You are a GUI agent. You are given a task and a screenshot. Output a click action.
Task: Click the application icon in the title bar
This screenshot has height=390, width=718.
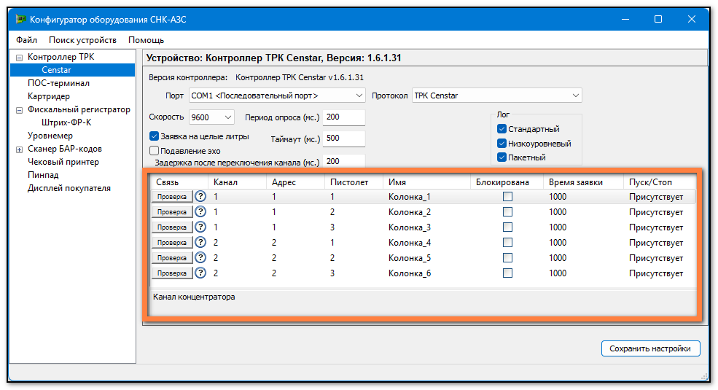pos(21,20)
